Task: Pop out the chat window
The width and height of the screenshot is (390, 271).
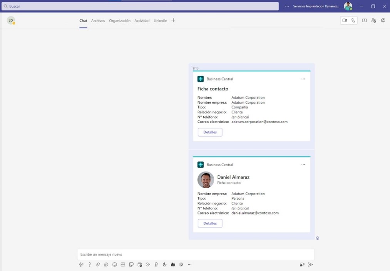Action: click(383, 20)
